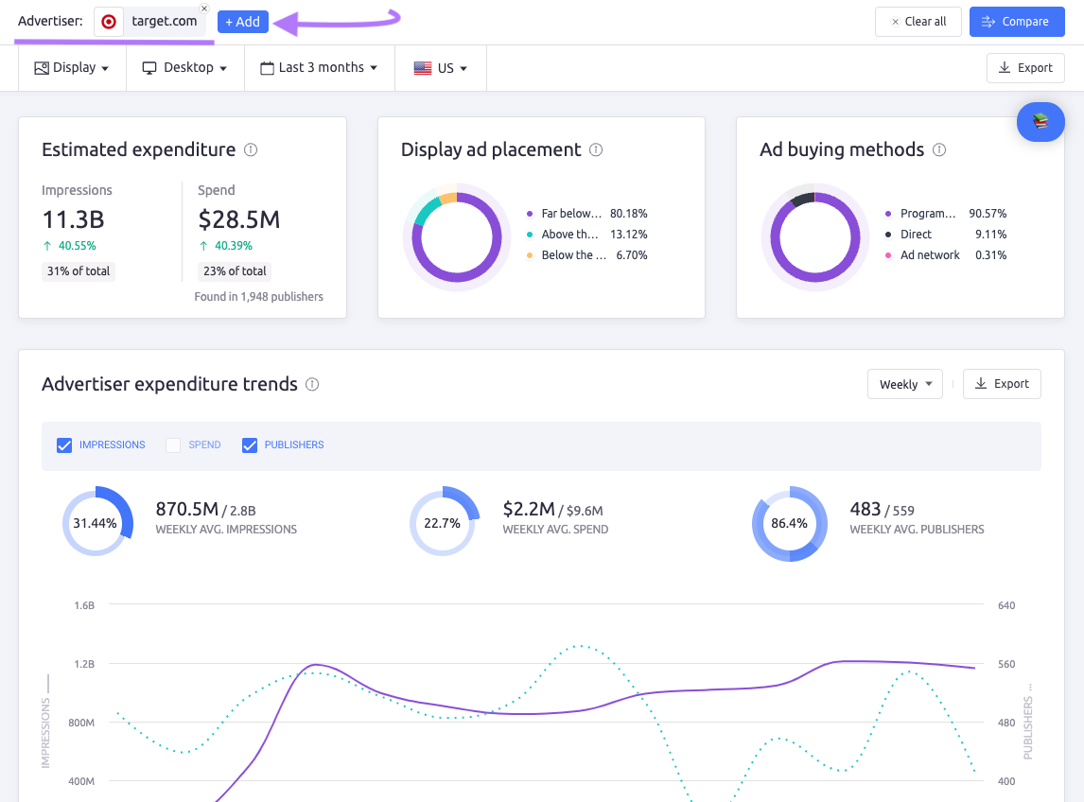
Task: Click the $28.5M spend value
Action: tap(239, 219)
